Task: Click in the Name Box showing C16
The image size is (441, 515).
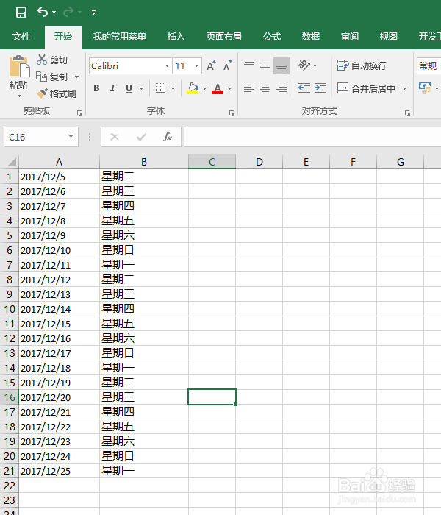Action: tap(35, 137)
